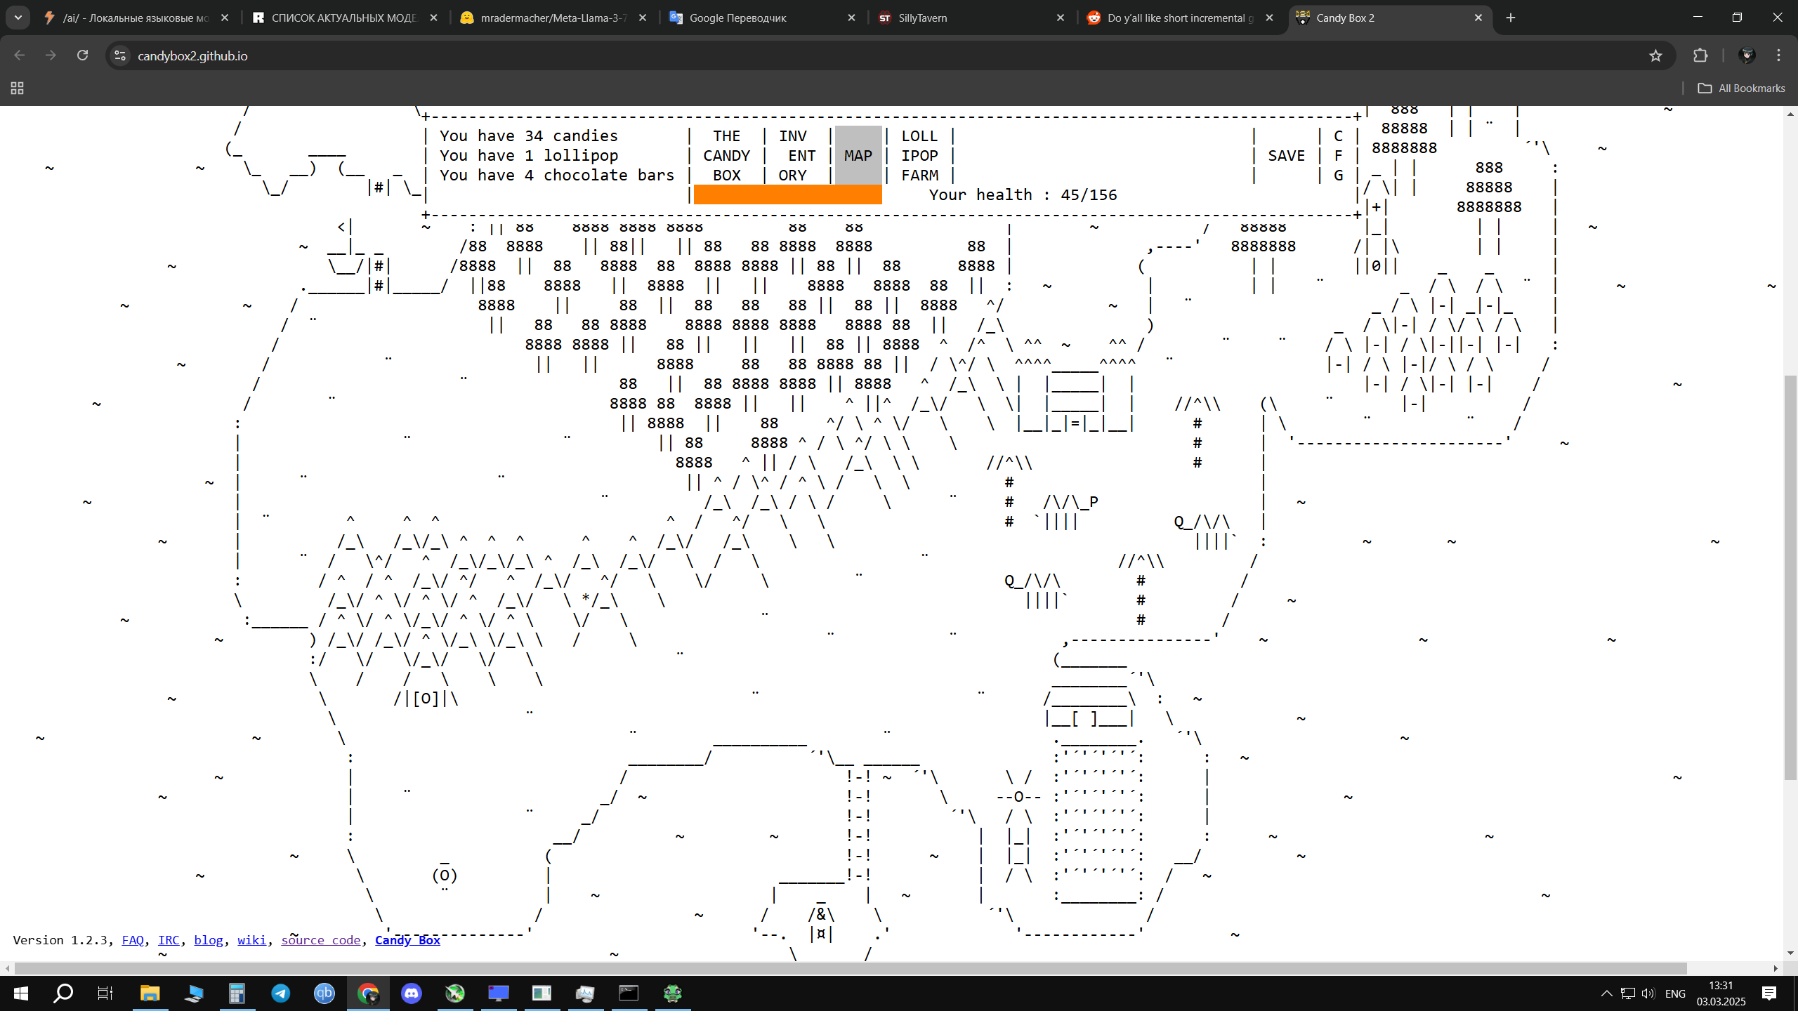Open the All Bookmarks folder

tap(1741, 88)
